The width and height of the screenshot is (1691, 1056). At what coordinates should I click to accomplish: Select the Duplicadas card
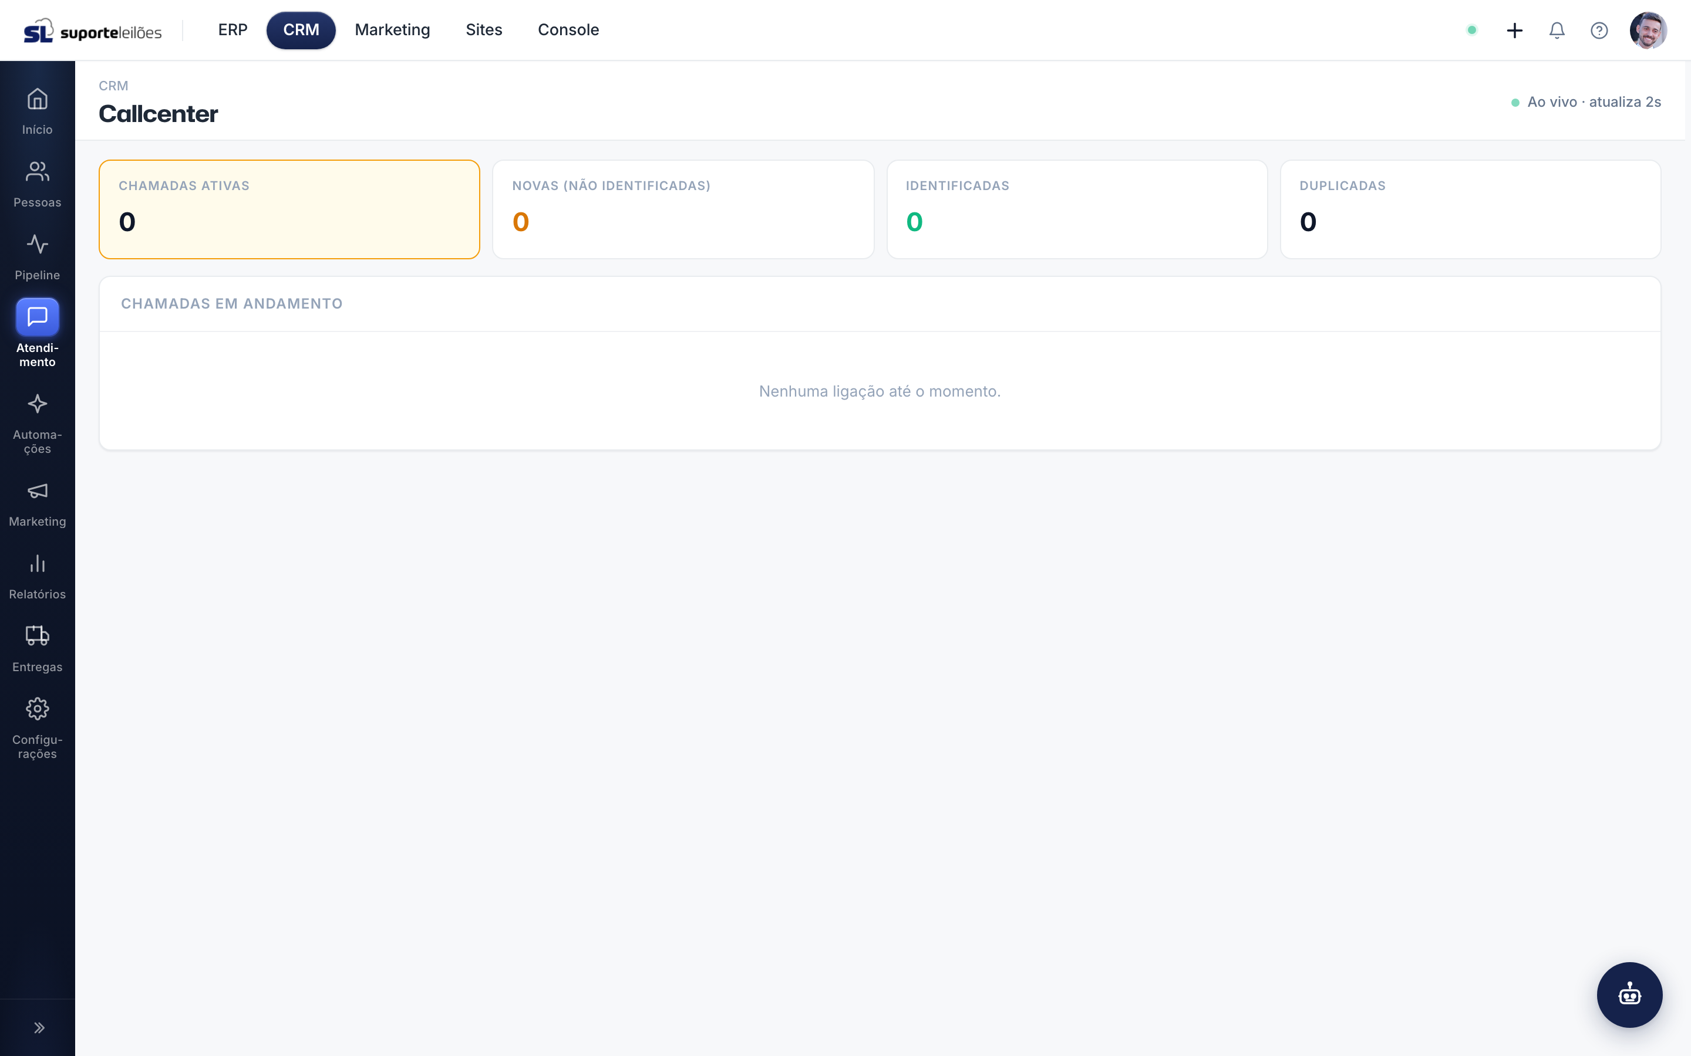(x=1470, y=209)
